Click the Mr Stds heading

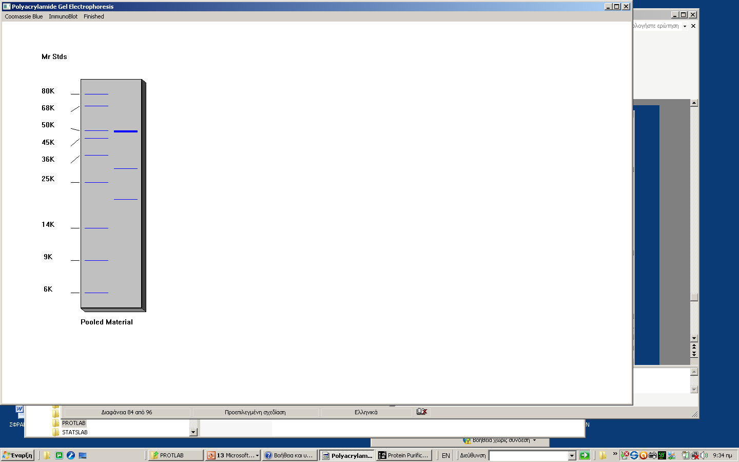(x=54, y=56)
